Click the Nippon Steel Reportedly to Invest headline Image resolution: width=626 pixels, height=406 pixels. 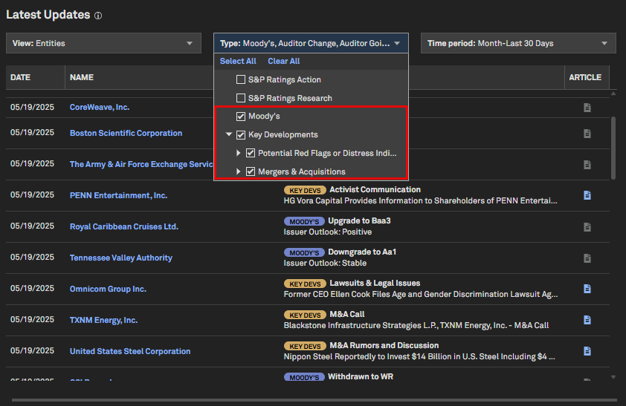tap(419, 356)
